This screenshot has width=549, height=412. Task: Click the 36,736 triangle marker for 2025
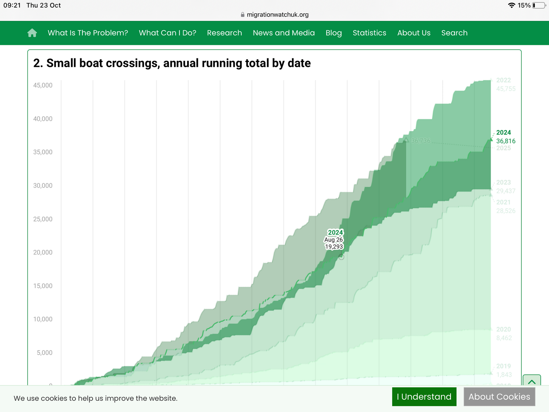(406, 140)
